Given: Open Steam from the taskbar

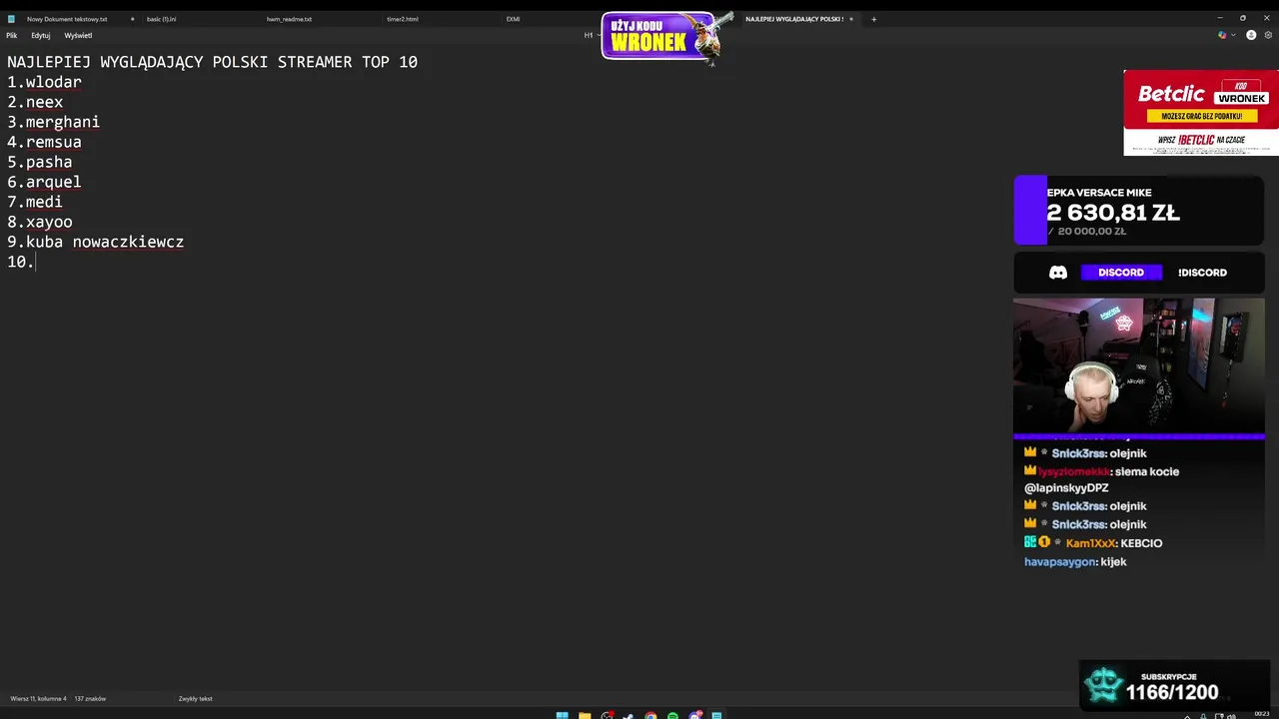Looking at the screenshot, I should point(628,715).
